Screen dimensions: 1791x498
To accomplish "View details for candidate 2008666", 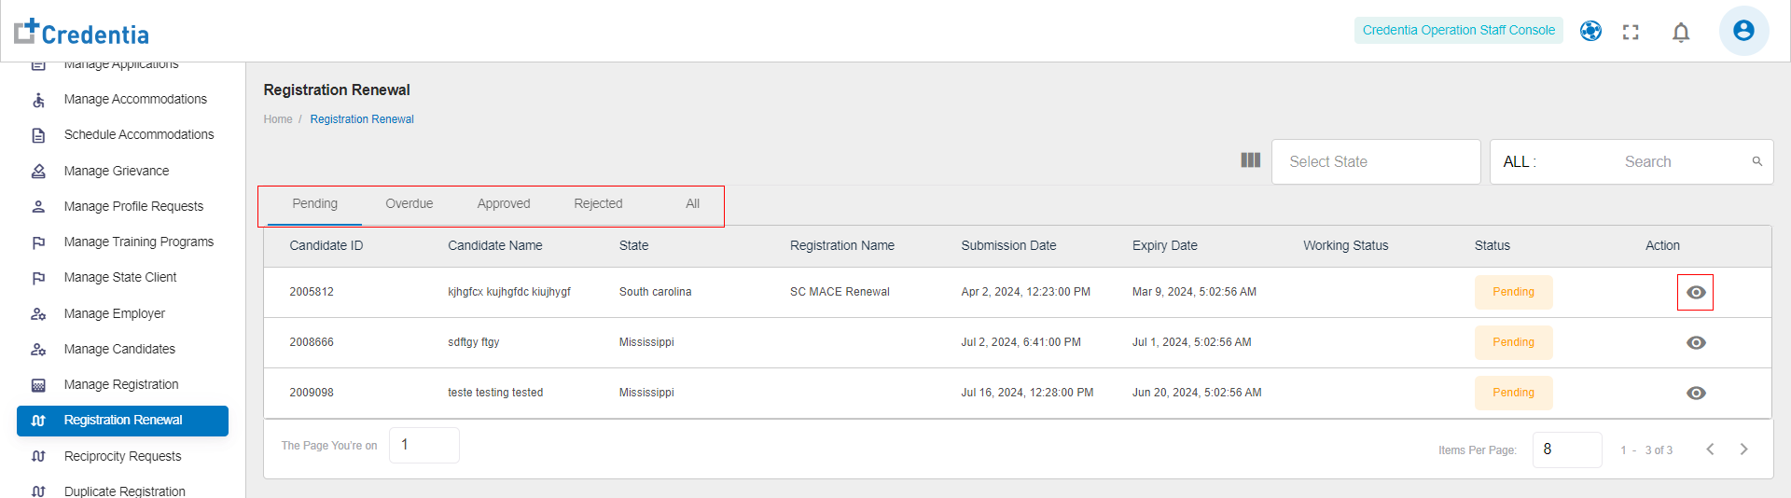I will [x=1696, y=343].
